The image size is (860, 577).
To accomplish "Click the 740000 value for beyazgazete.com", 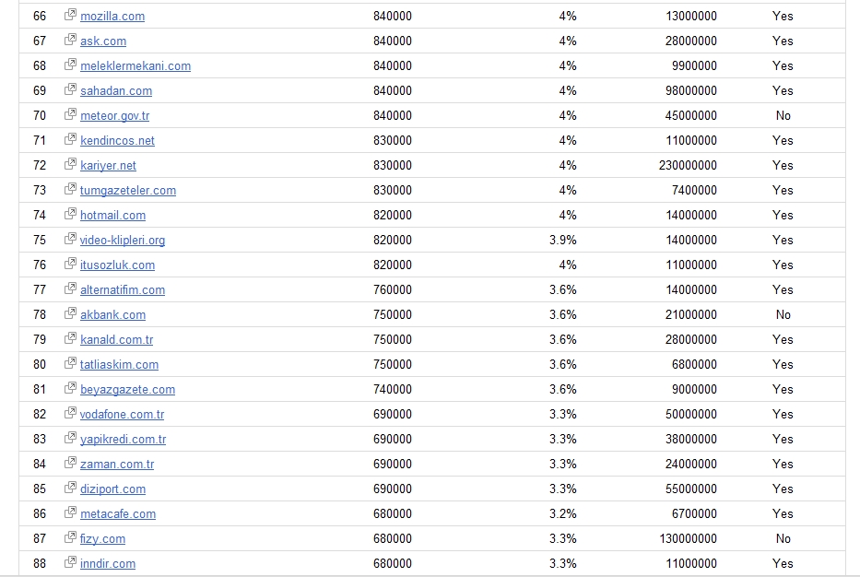I will click(x=393, y=389).
